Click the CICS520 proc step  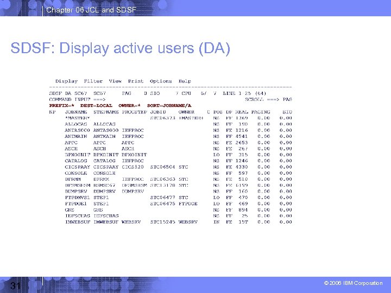coord(133,167)
